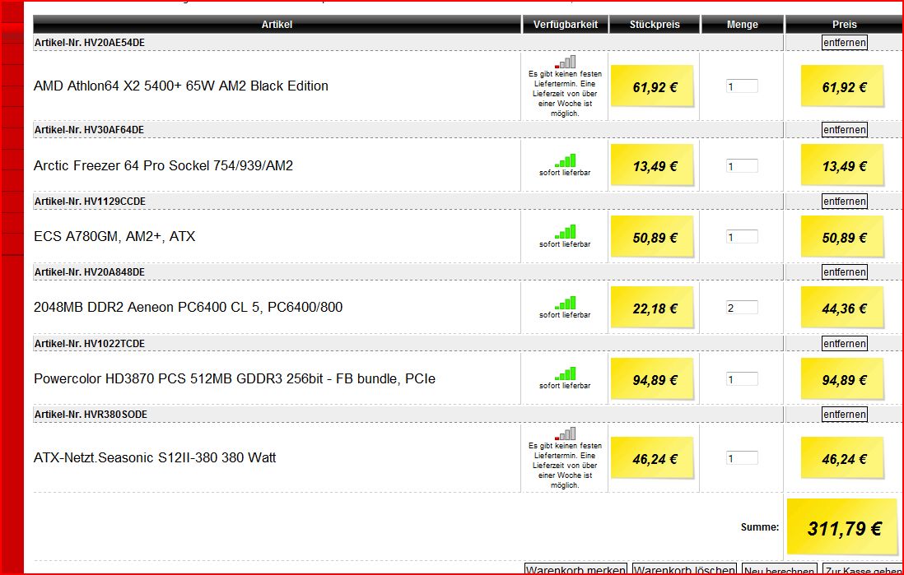
Task: Click delivery notice text for Seasonic PSU
Action: [x=565, y=466]
